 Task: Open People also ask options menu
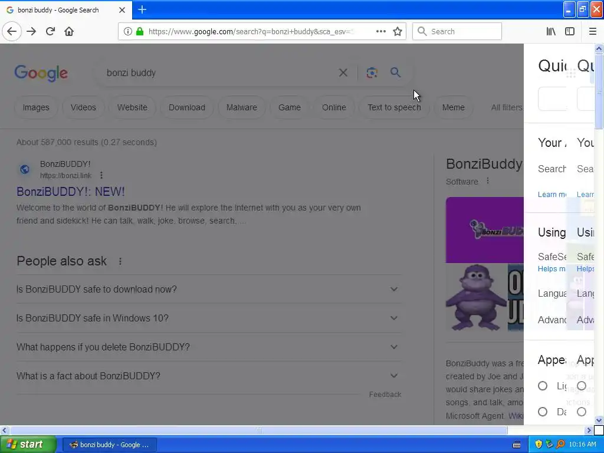pyautogui.click(x=120, y=261)
